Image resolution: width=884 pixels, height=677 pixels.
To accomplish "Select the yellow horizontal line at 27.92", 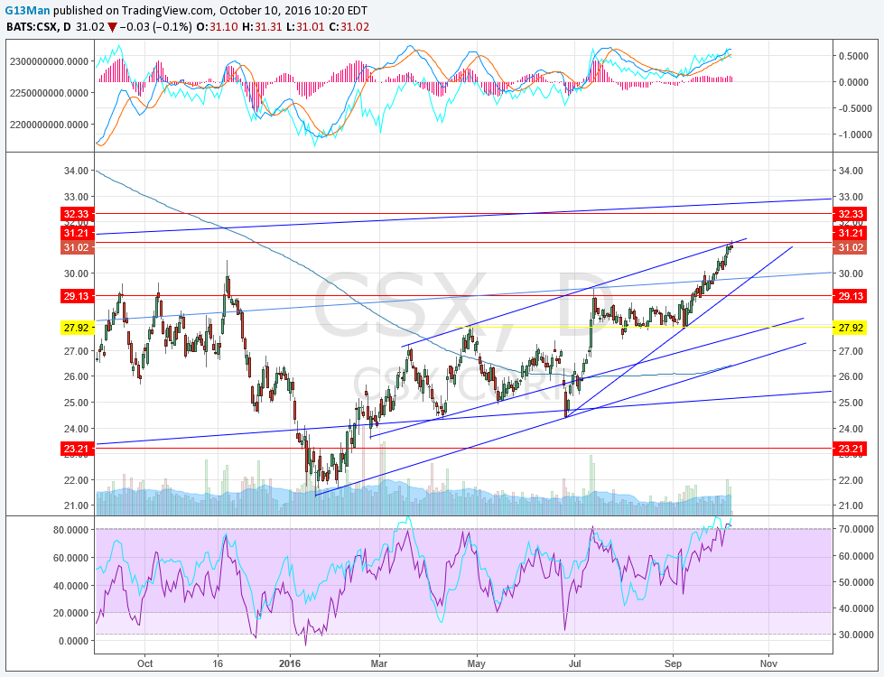I will point(643,328).
